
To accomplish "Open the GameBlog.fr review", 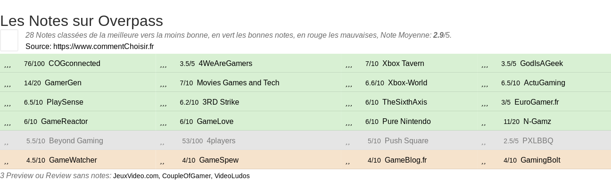I will [x=405, y=160].
